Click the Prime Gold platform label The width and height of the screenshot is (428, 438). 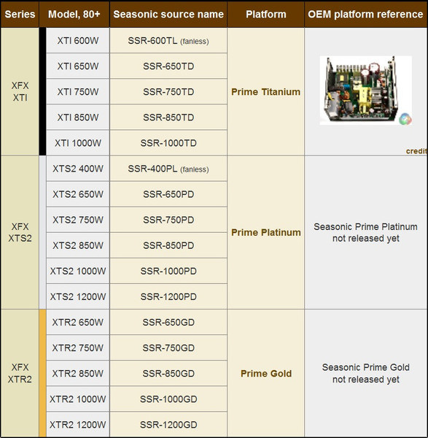click(266, 374)
